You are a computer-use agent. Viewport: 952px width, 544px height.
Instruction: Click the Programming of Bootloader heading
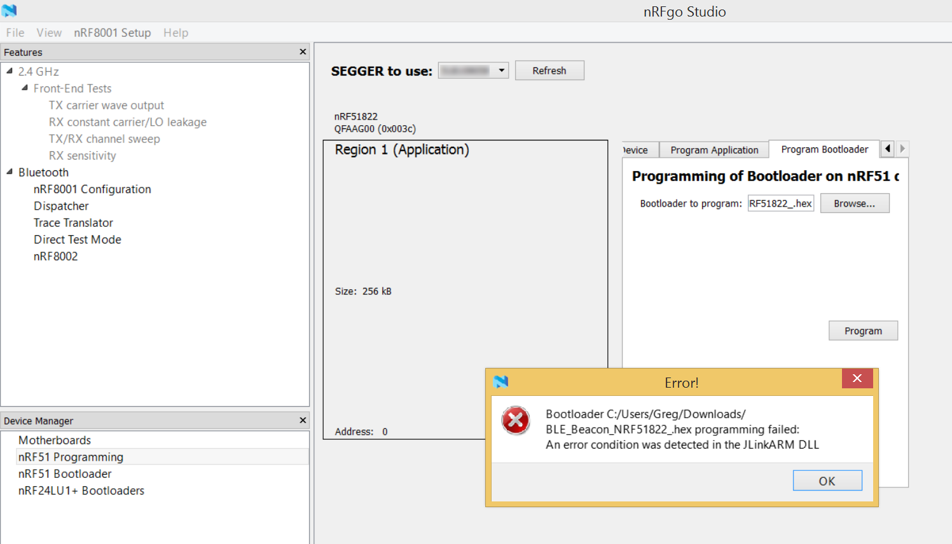point(766,176)
